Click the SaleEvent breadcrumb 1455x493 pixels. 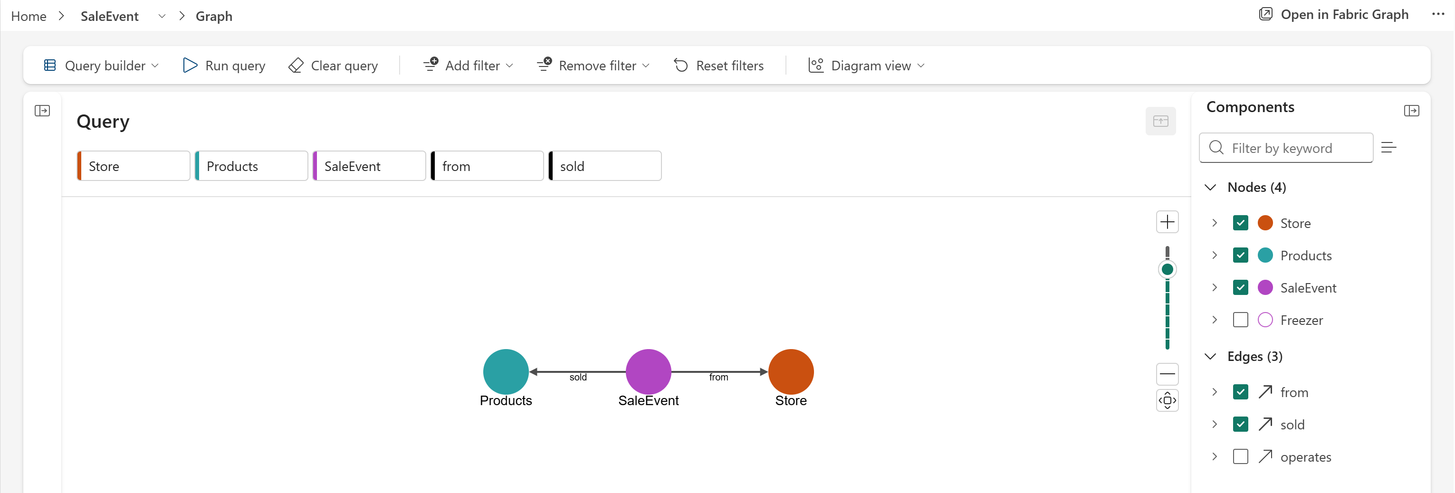click(x=110, y=16)
